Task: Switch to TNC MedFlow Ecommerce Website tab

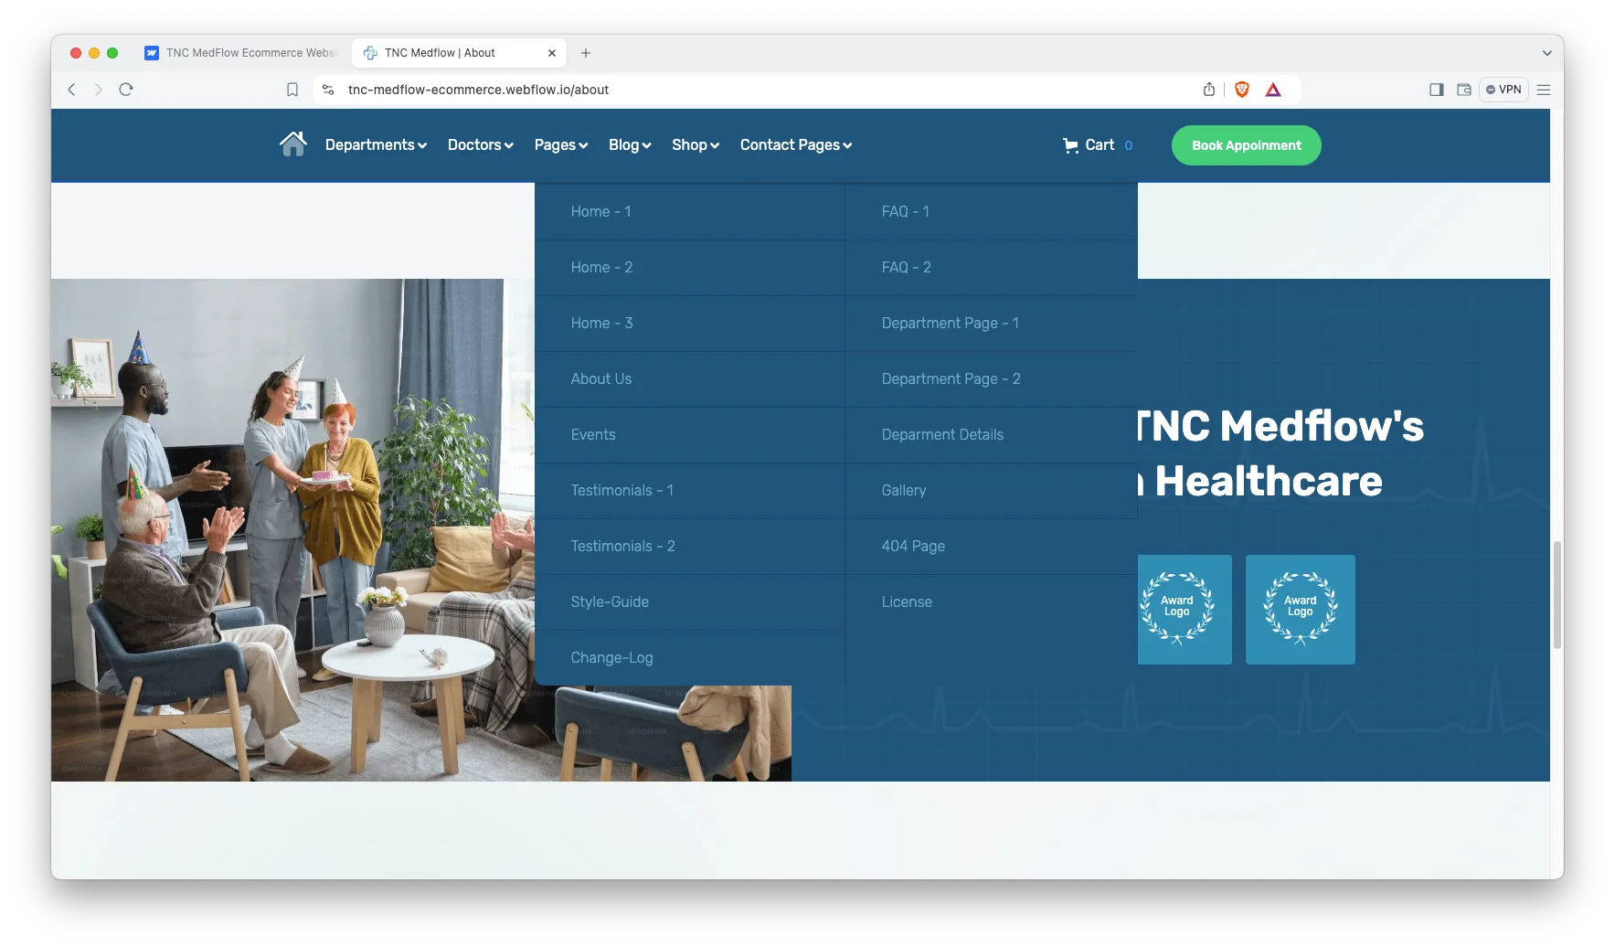Action: [x=243, y=53]
